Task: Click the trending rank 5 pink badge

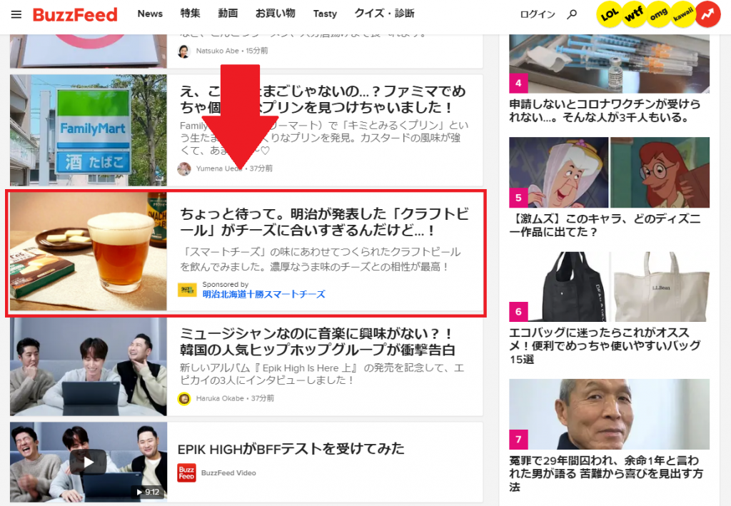Action: [518, 198]
